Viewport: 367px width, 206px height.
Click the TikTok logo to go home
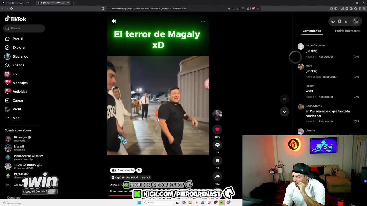tap(15, 19)
